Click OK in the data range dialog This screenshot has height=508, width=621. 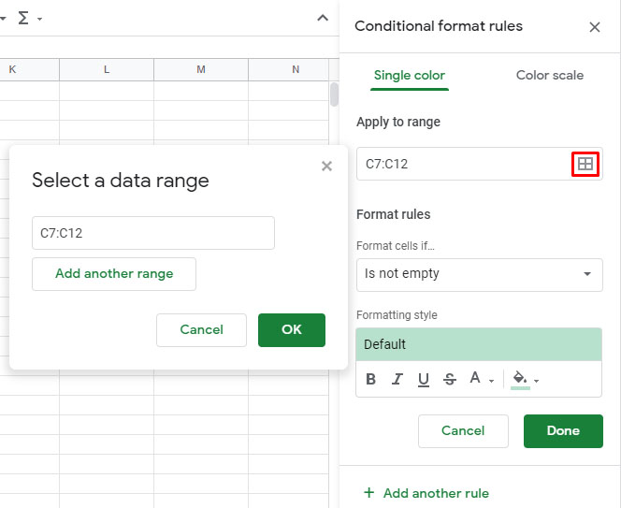292,329
